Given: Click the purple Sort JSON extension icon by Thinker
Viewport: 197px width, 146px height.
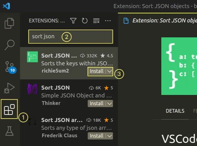Looking at the screenshot, I should [33, 89].
